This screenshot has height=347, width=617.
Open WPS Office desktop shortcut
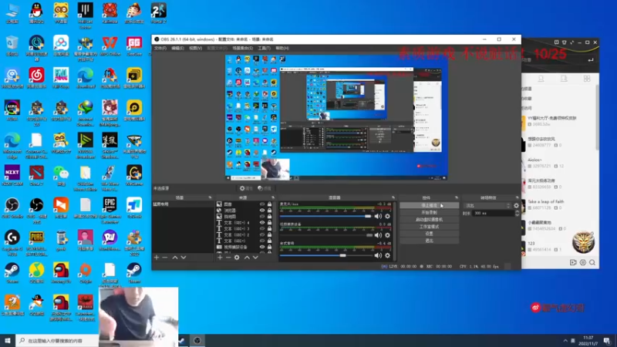click(x=110, y=46)
